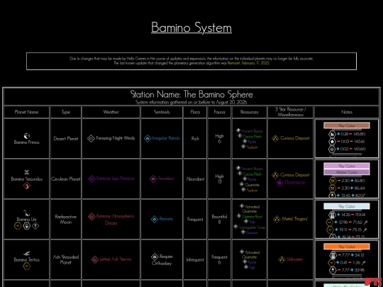Click the Station Name: The Bamino Sphere heading
Screen dimensions: 383x287
point(191,94)
